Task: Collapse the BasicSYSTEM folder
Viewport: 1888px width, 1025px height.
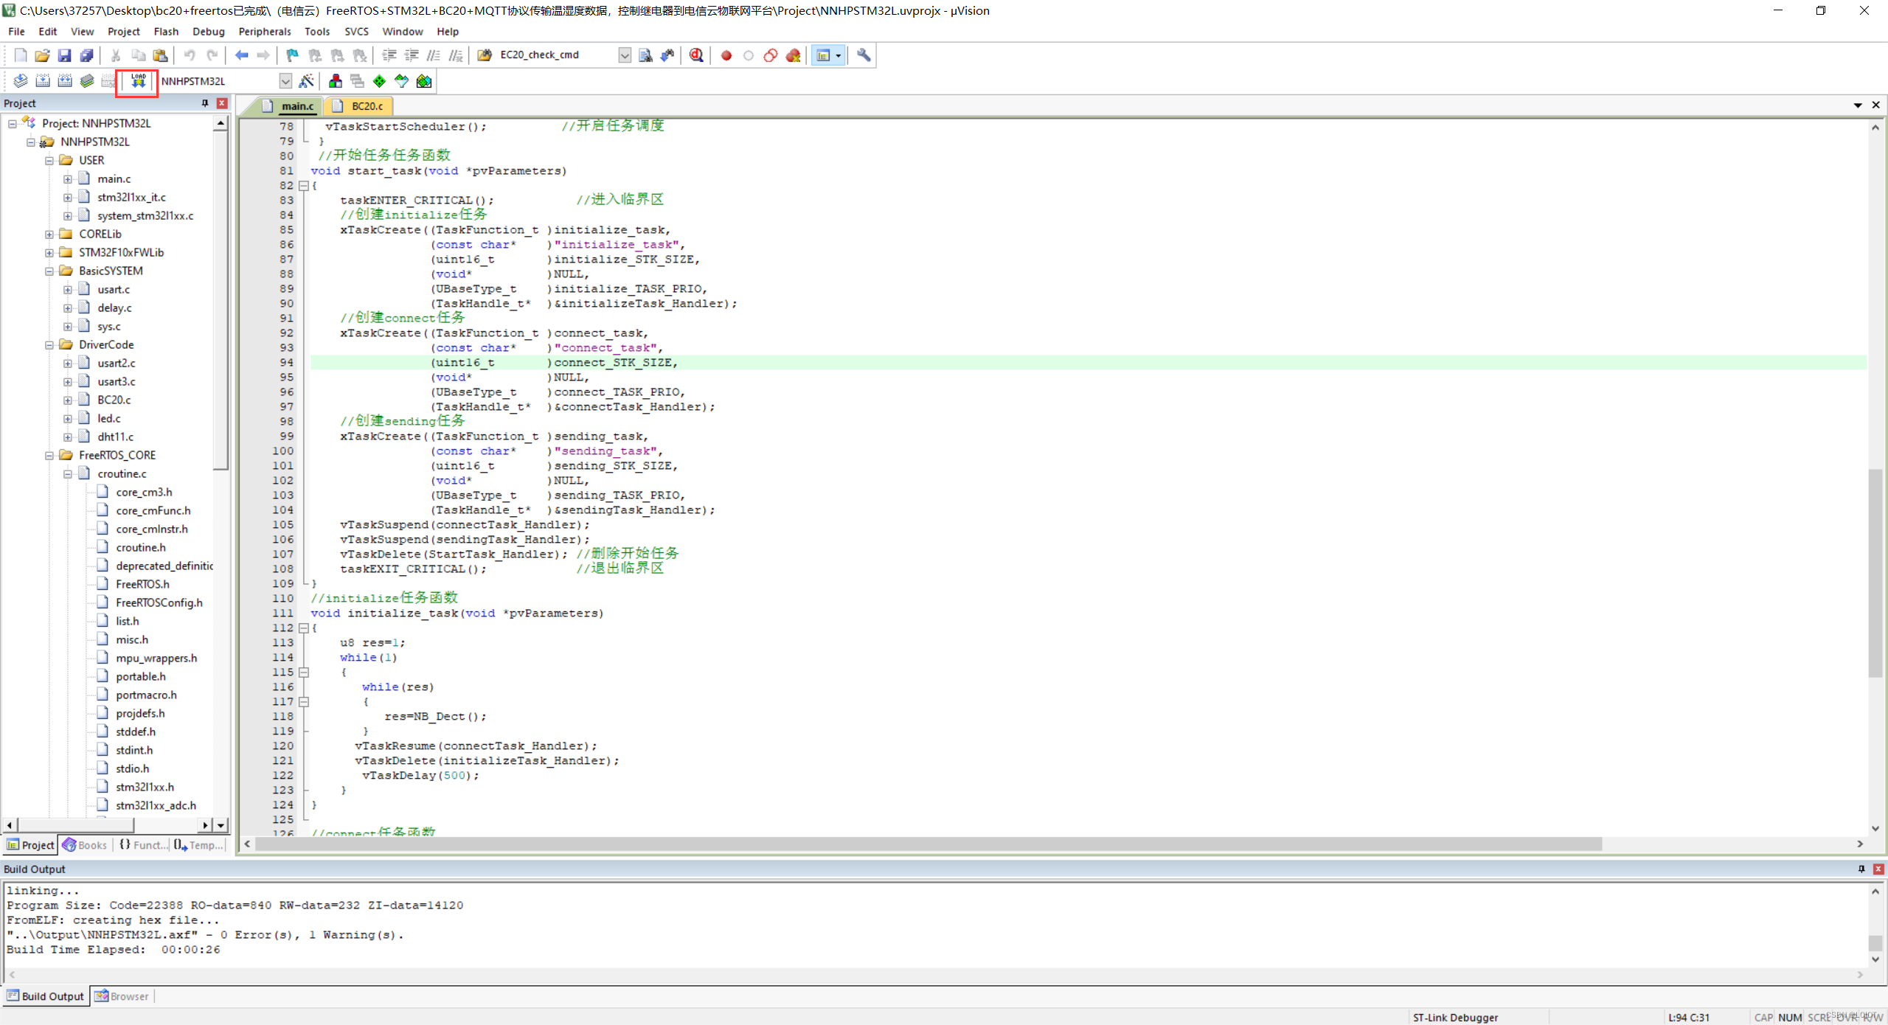Action: (x=49, y=271)
